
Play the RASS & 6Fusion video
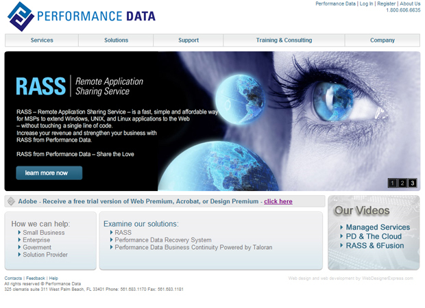[375, 246]
